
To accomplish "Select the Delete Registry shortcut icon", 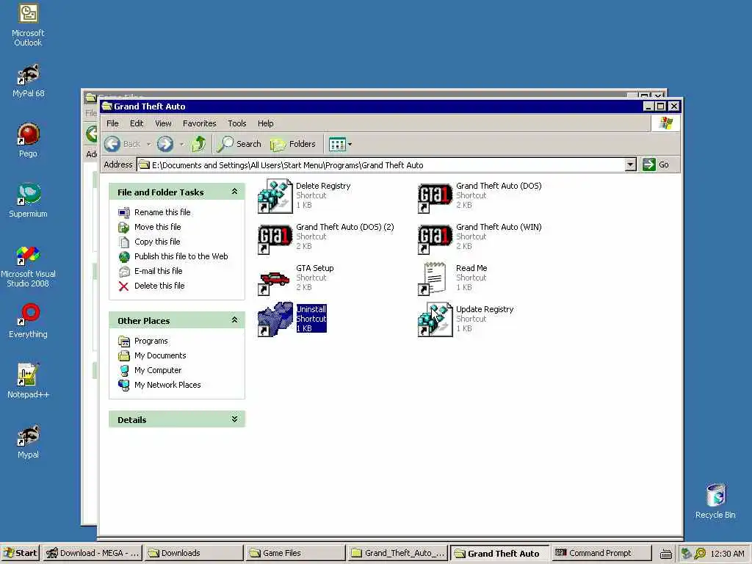I will click(x=275, y=195).
